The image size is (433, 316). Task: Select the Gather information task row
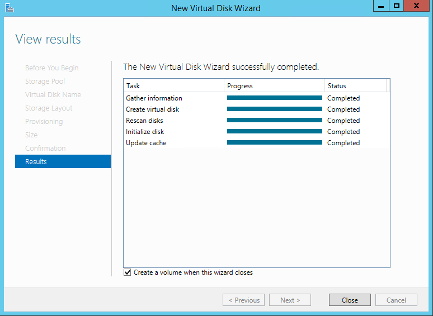[257, 98]
